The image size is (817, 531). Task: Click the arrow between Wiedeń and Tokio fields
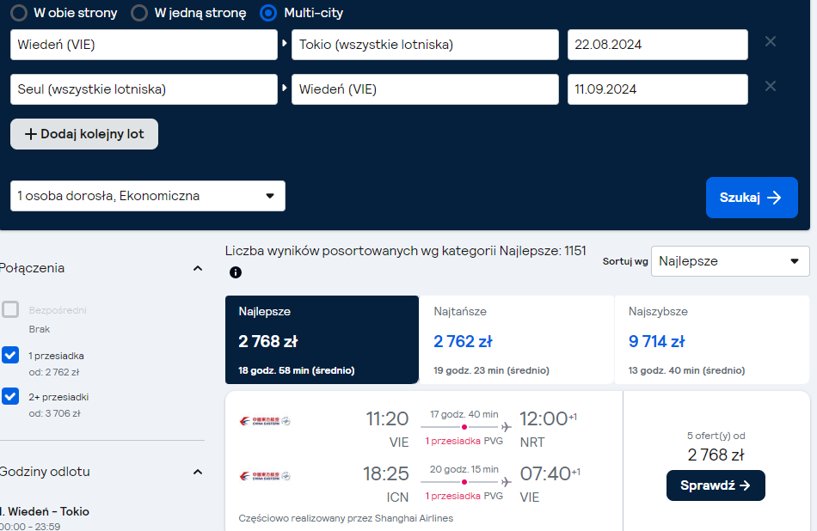click(285, 43)
